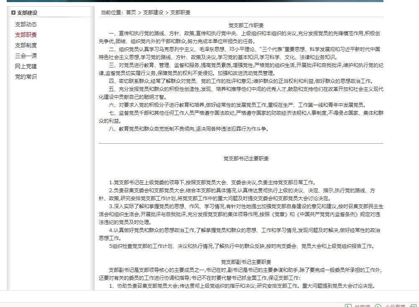Screen dimensions: 419x307
Task: Click the 快剪辑 icon in status bar
Action: tap(348, 306)
